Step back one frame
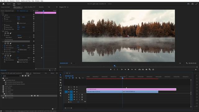 125,69
